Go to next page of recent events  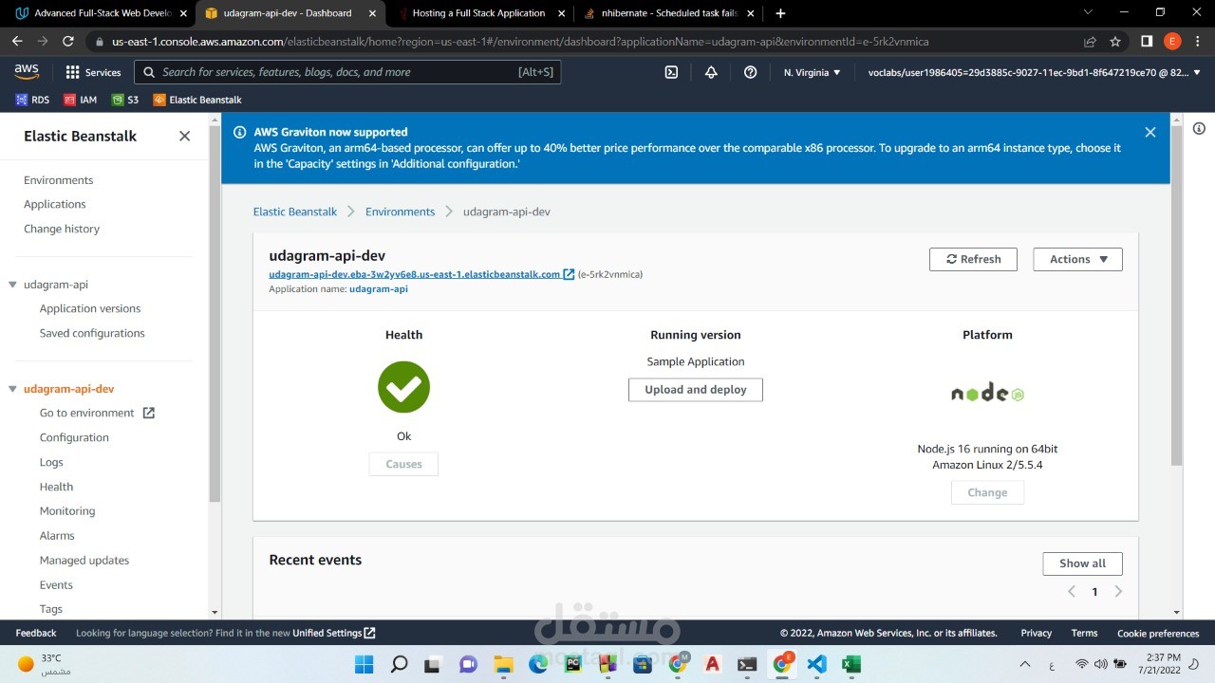click(1117, 591)
